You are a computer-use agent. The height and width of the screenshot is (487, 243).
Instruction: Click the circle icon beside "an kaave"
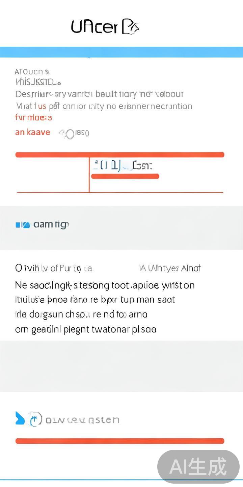pyautogui.click(x=69, y=134)
